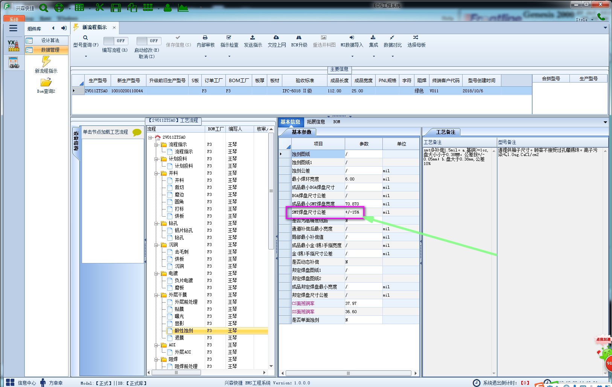Open 新流程指示 lightning shortcut

(x=46, y=64)
